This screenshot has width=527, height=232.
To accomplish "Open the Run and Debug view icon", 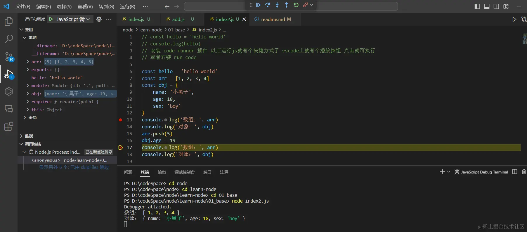I will click(x=9, y=74).
